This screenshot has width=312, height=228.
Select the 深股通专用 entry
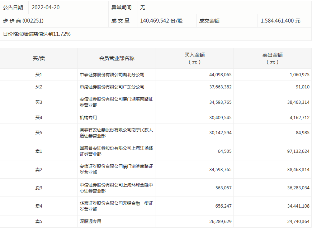90,222
